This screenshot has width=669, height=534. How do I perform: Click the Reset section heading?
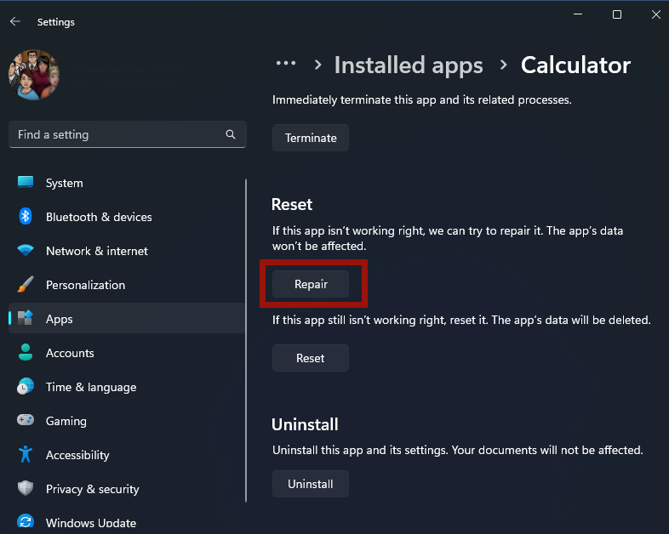pos(292,205)
